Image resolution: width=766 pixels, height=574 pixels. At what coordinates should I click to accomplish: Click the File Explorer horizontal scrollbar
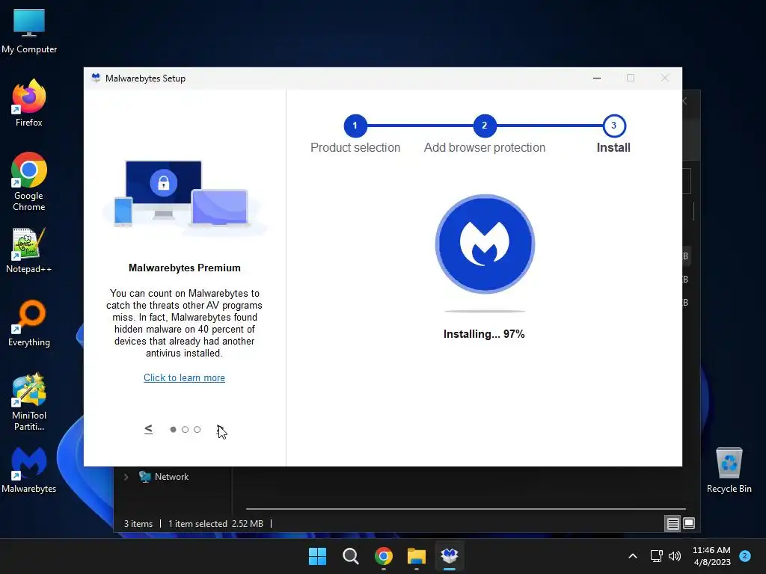tap(465, 509)
